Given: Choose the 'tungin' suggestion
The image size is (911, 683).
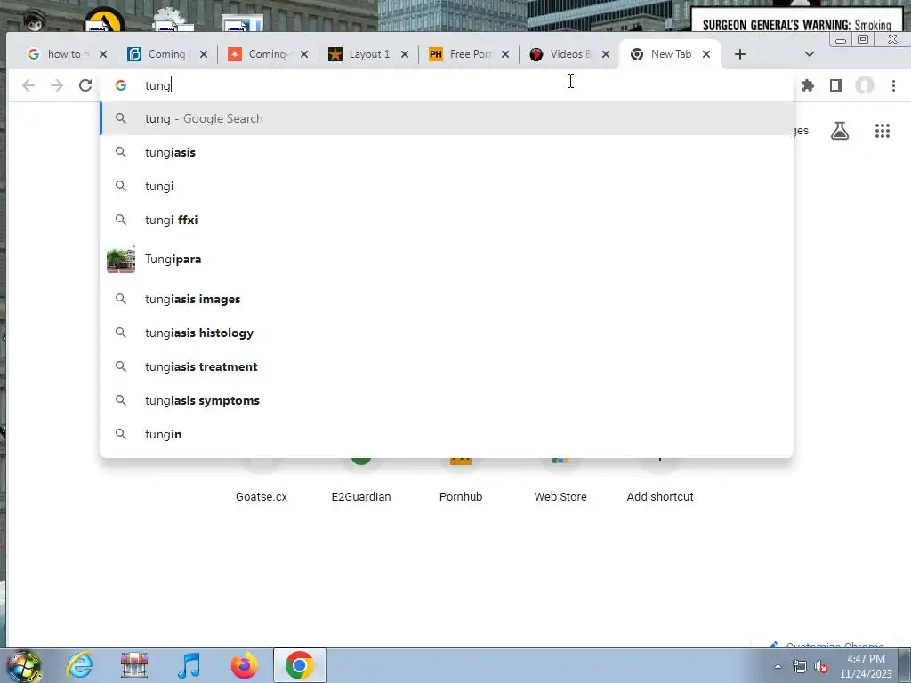Looking at the screenshot, I should 447,434.
